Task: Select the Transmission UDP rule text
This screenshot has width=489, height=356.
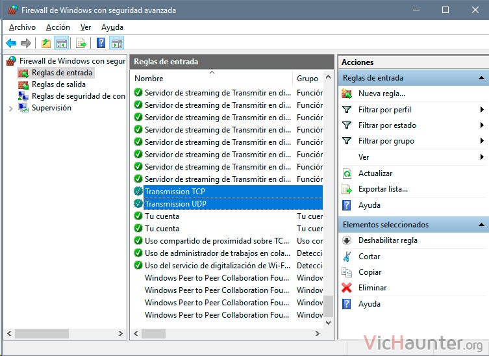Action: click(x=175, y=204)
